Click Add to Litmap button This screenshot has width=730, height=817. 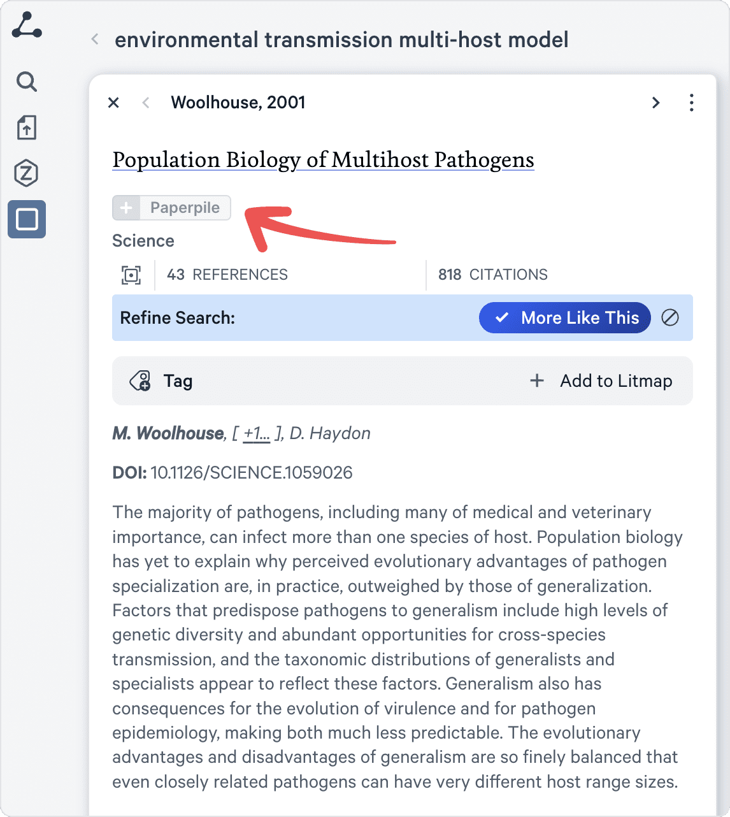(x=601, y=381)
